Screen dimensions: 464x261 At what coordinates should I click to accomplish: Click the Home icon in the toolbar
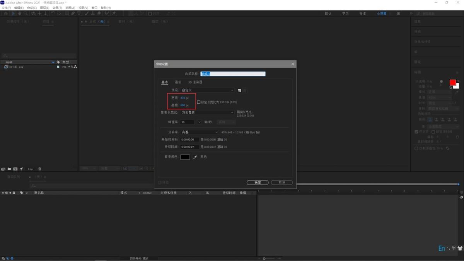5,14
